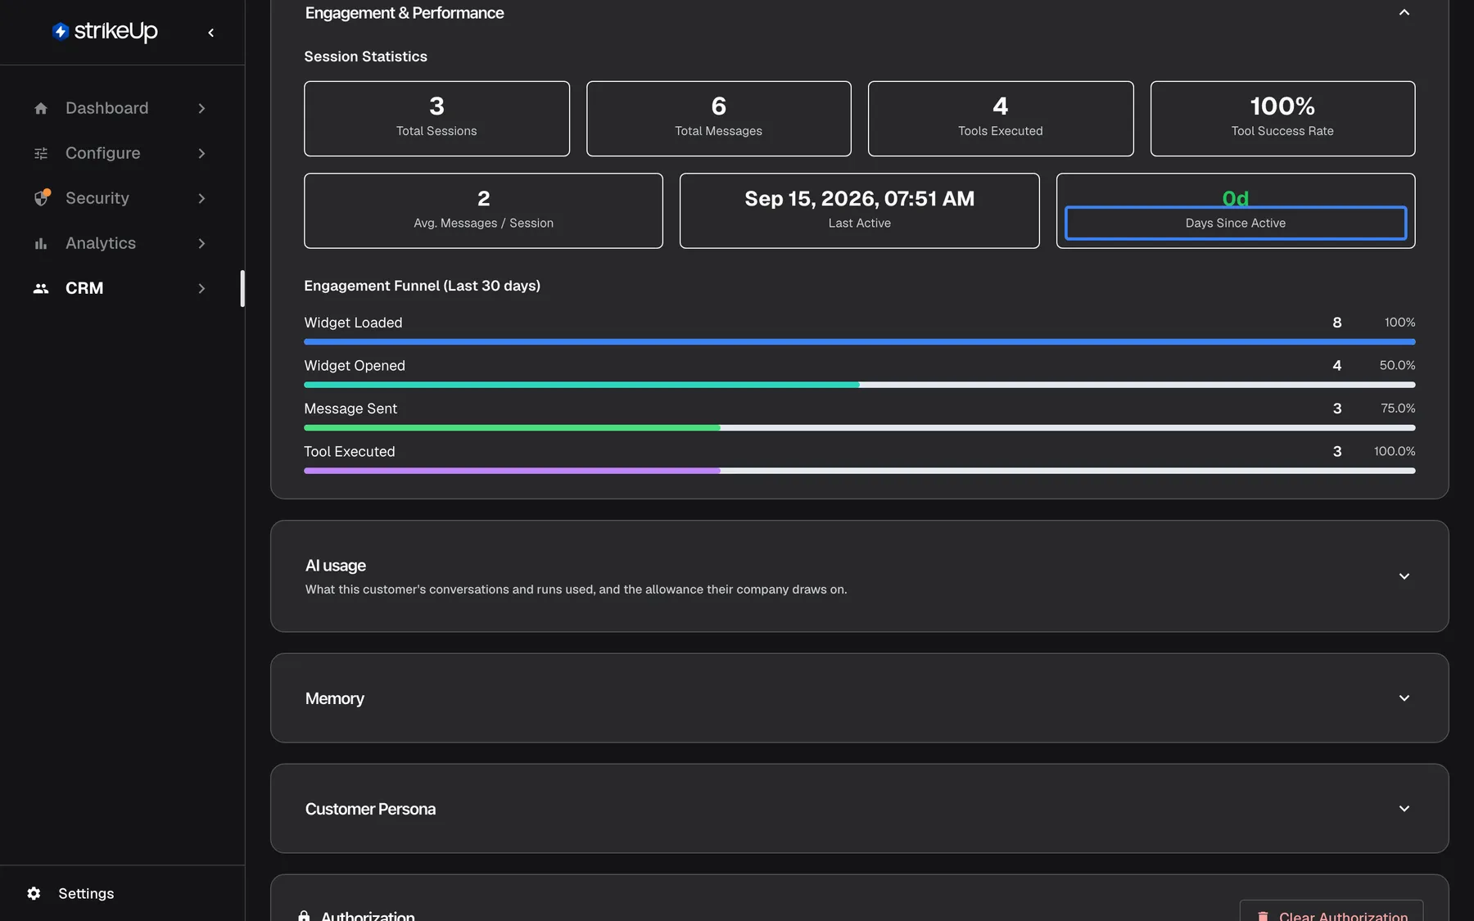Collapse the sidebar with the back arrow
1474x921 pixels.
pyautogui.click(x=211, y=33)
